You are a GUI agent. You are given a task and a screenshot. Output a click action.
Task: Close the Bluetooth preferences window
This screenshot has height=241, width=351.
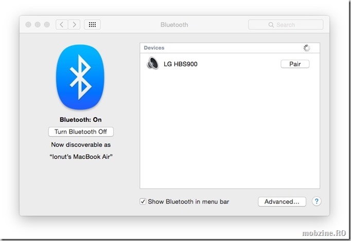28,25
